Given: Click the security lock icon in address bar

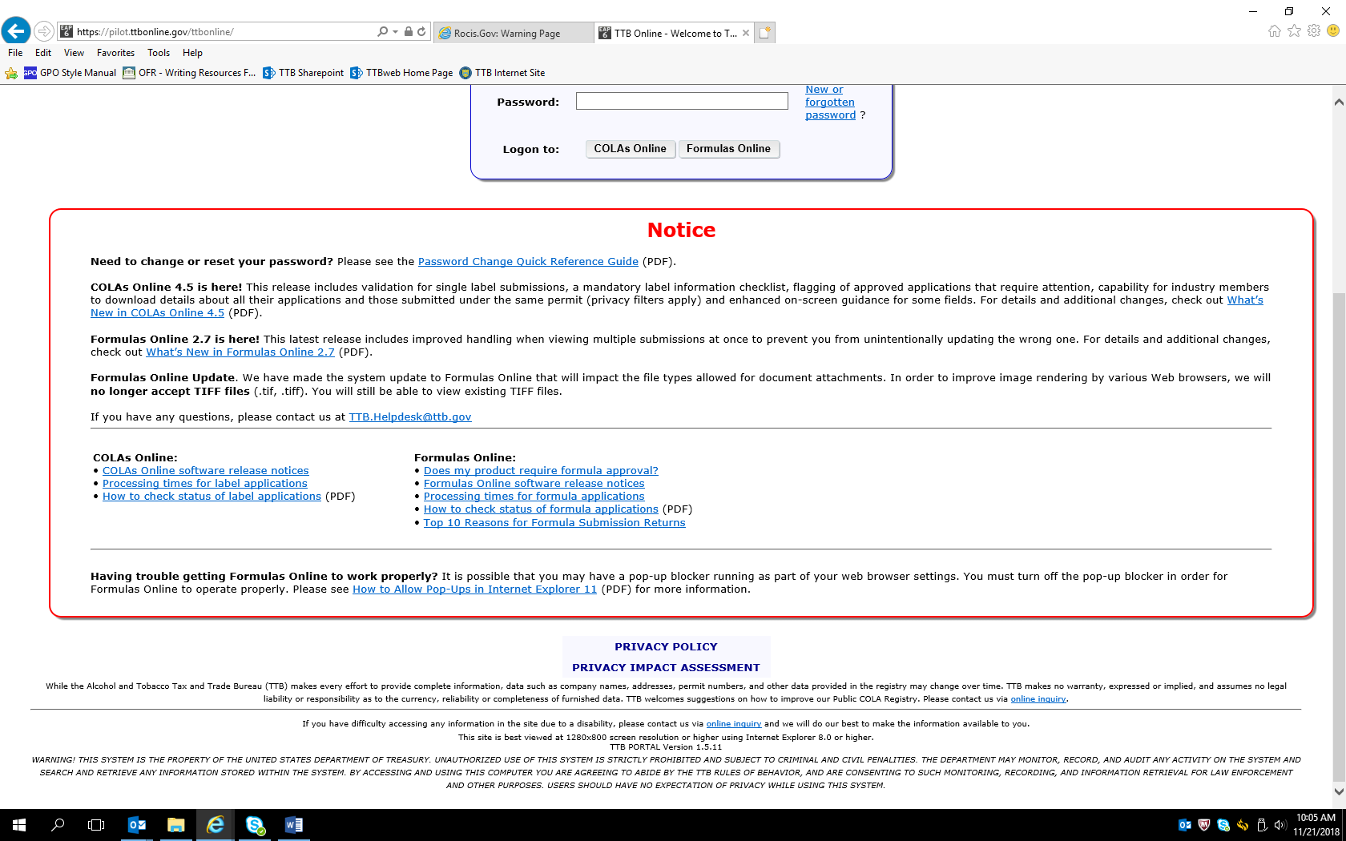Looking at the screenshot, I should (409, 32).
